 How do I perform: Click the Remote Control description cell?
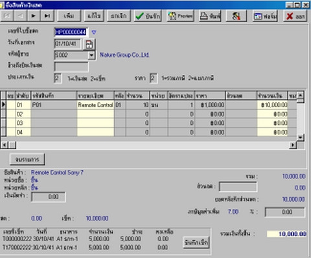pos(95,105)
